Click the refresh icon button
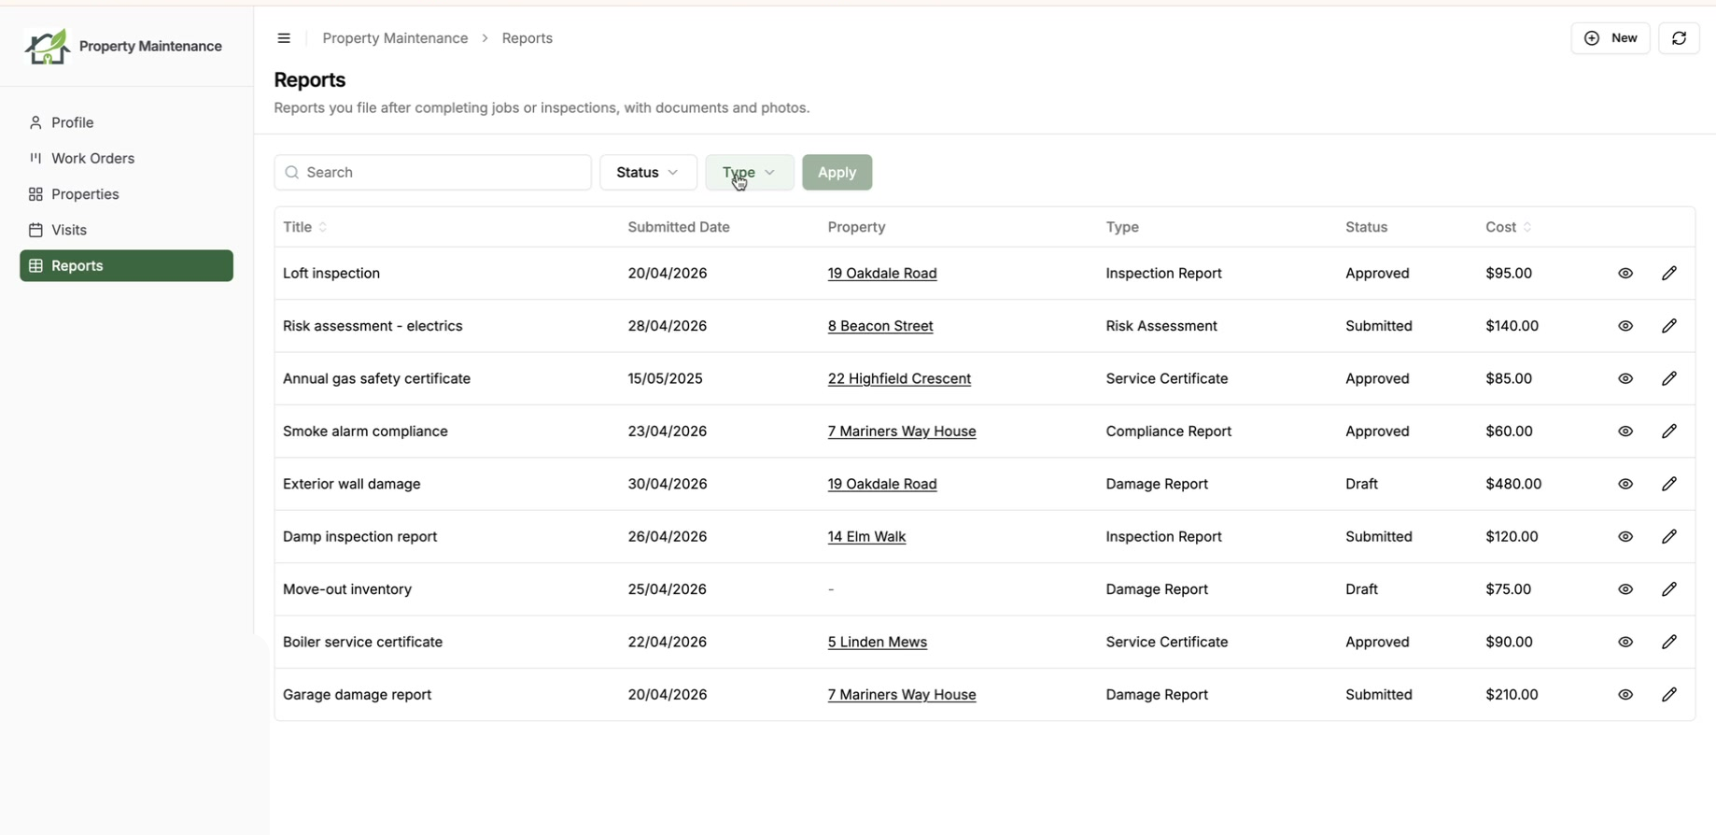1716x835 pixels. point(1679,38)
